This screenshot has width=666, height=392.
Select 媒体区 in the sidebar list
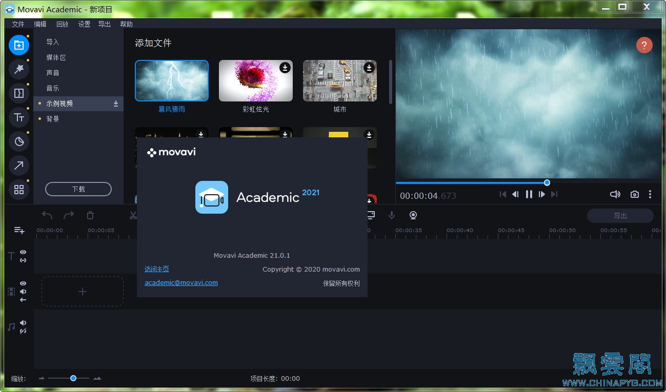pos(78,57)
